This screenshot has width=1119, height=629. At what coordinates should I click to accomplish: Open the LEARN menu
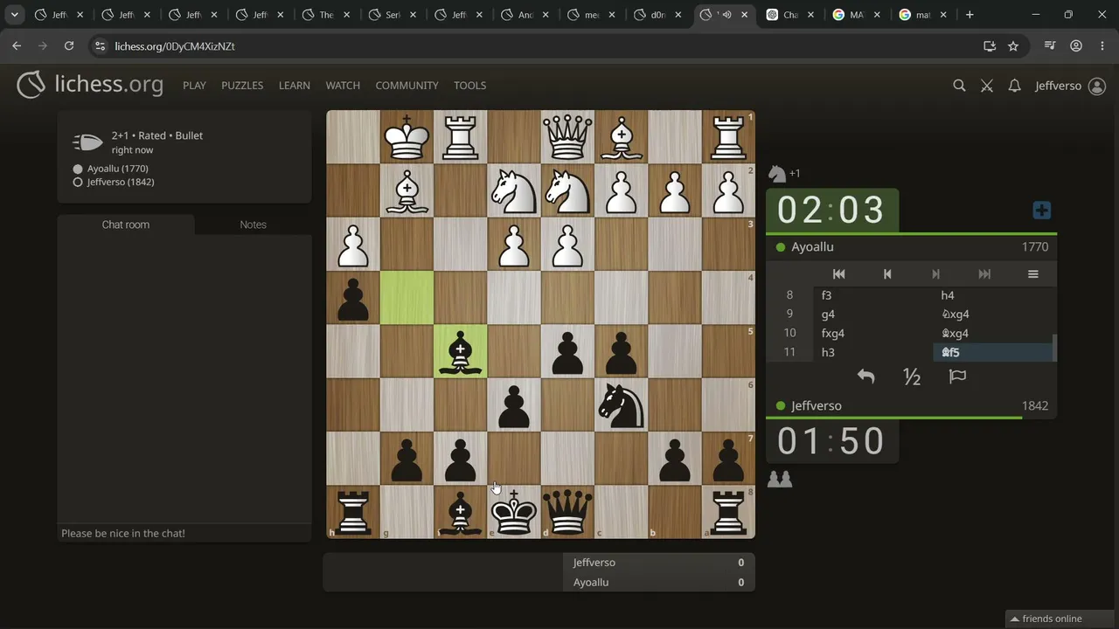[x=295, y=86]
